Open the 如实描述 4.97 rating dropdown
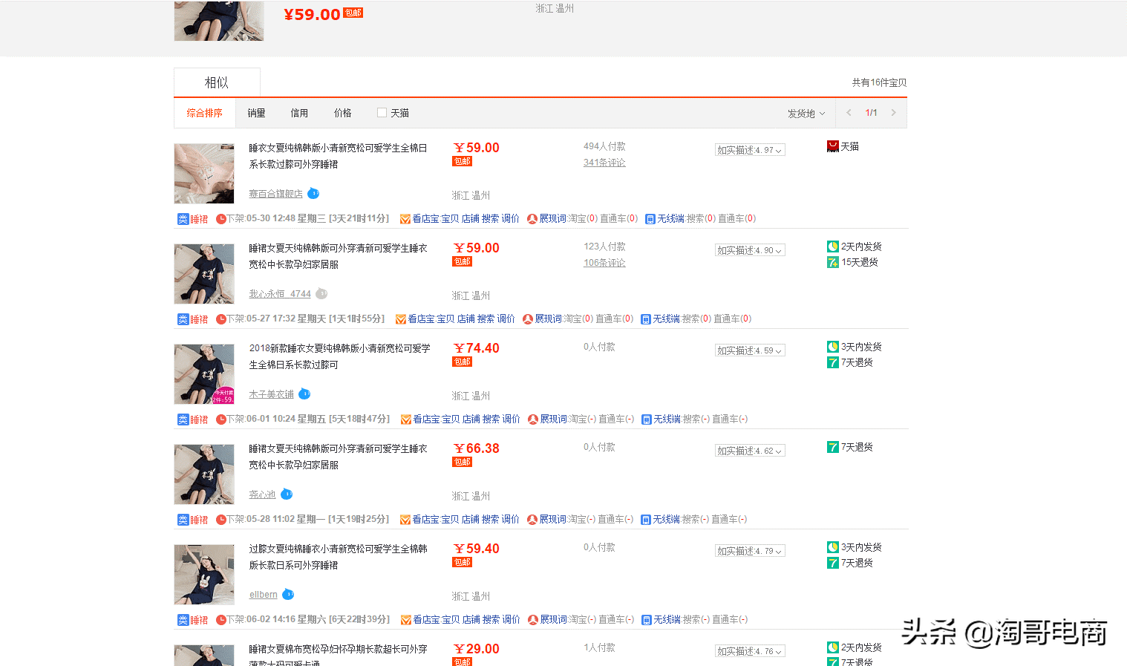 click(750, 150)
